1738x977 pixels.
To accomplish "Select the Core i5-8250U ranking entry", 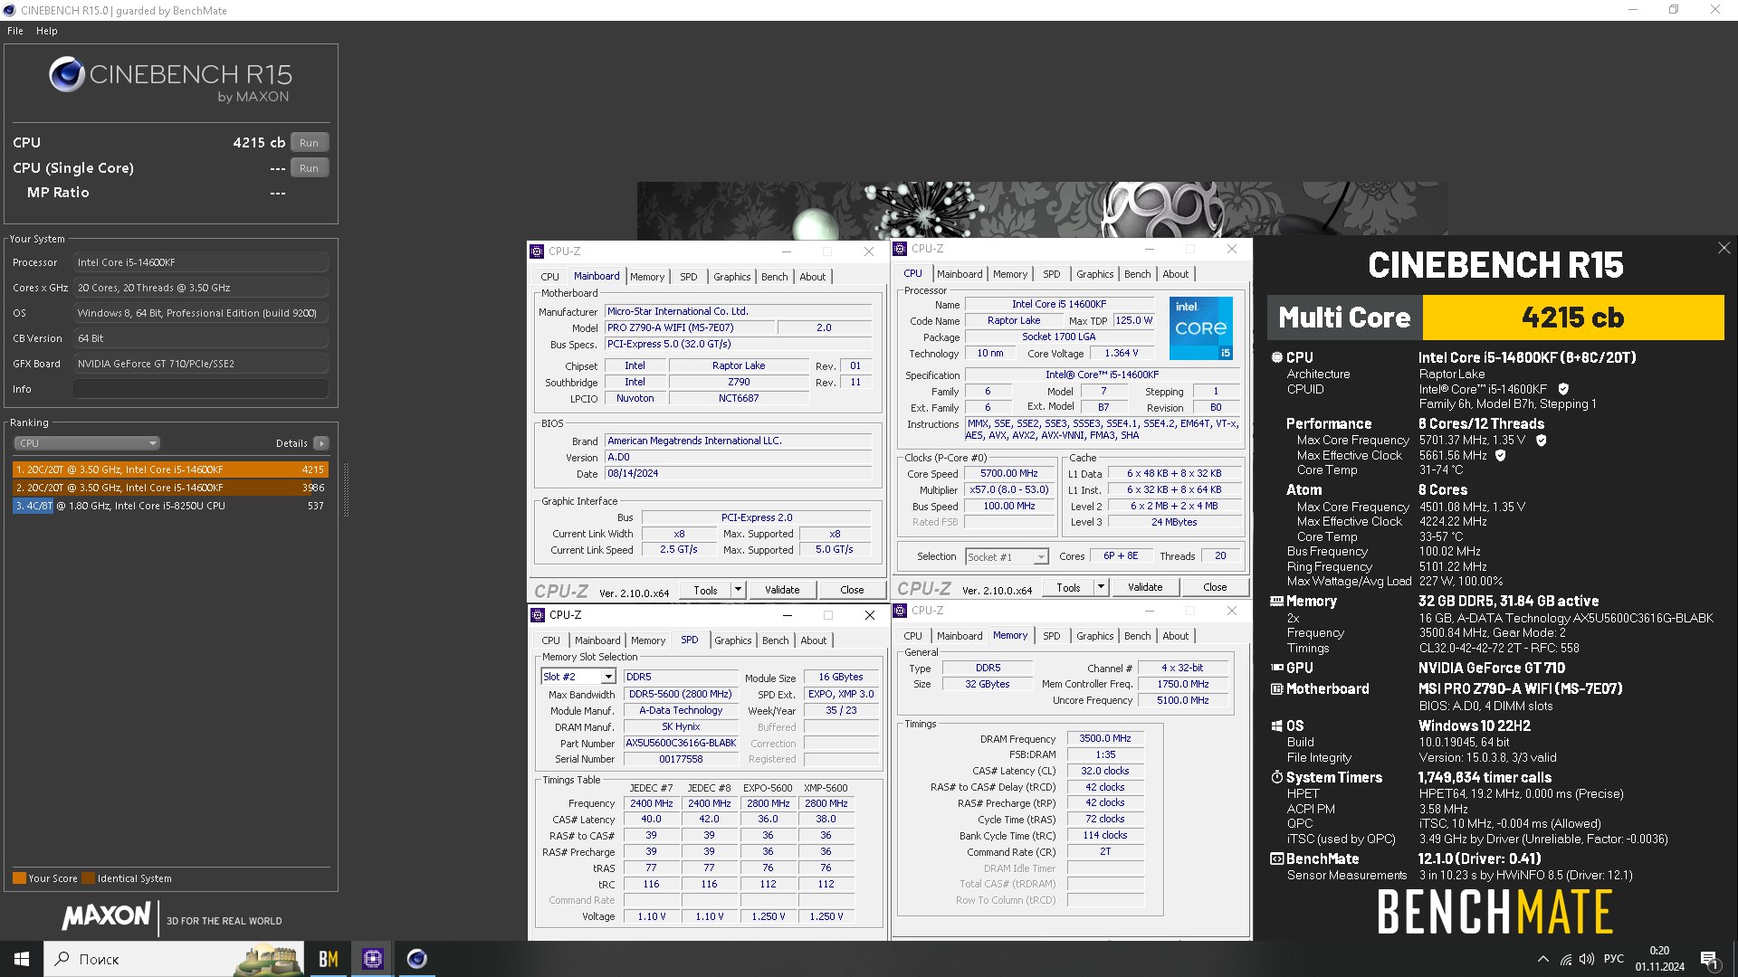I will coord(170,506).
